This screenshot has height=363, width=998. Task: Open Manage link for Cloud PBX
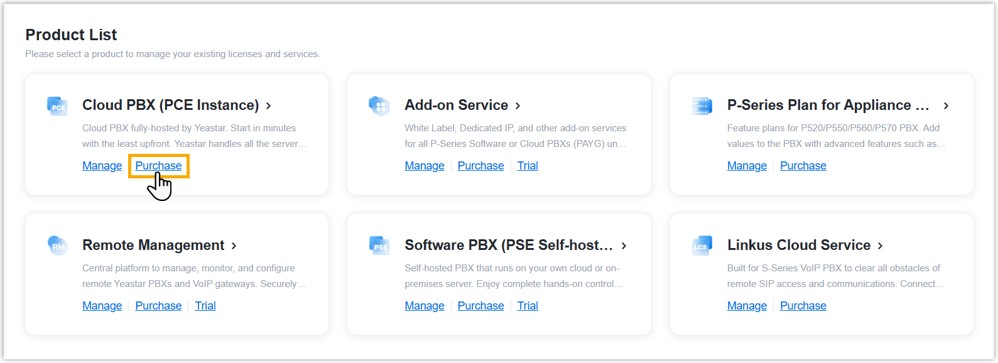coord(102,166)
